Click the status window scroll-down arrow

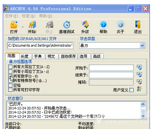[143, 116]
